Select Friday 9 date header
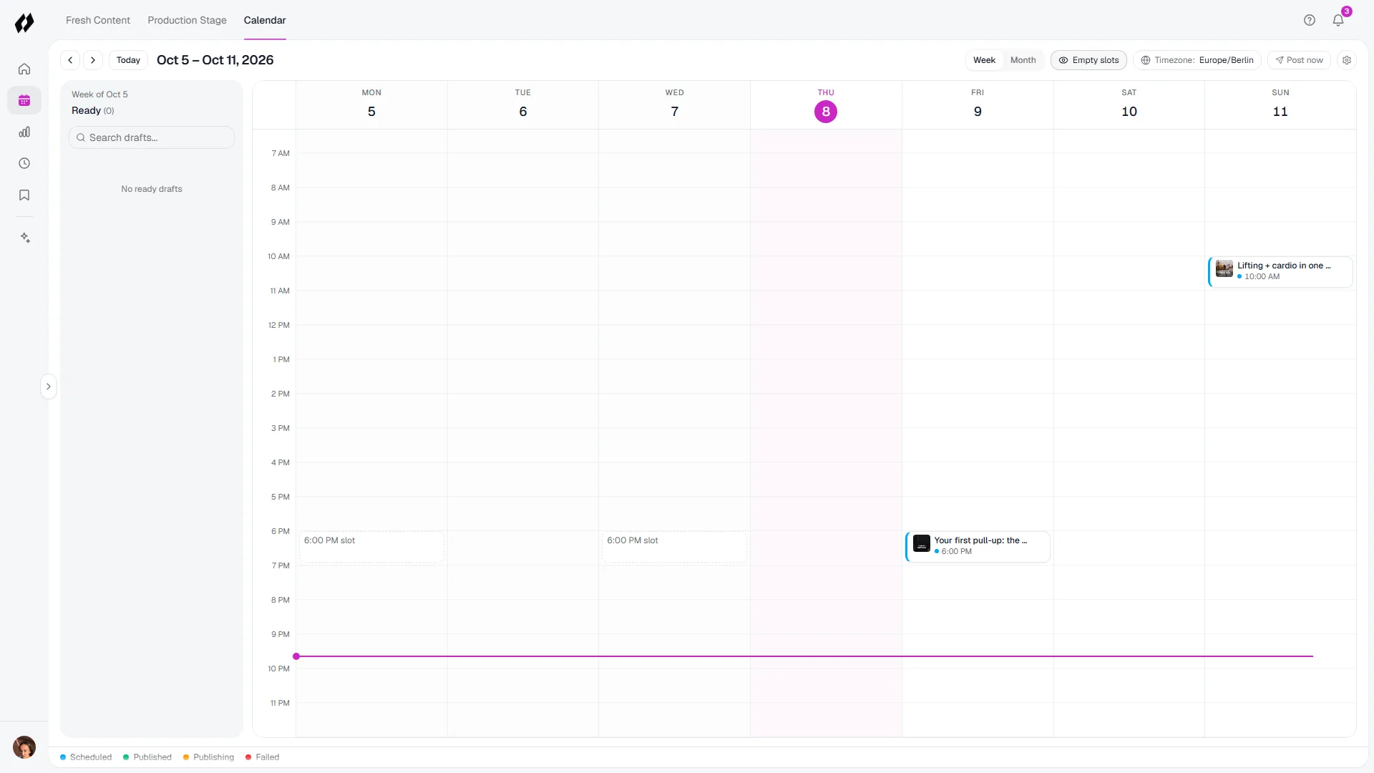Viewport: 1374px width, 773px height. [978, 105]
